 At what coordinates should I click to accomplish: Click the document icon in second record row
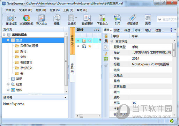(x=84, y=46)
